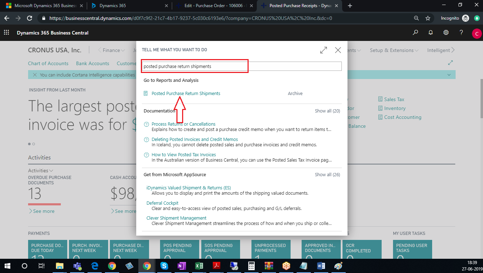Open Unprocessed Payments tile
Image resolution: width=483 pixels, height=273 pixels.
271,249
